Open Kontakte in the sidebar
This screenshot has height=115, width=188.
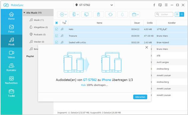pos(11,67)
